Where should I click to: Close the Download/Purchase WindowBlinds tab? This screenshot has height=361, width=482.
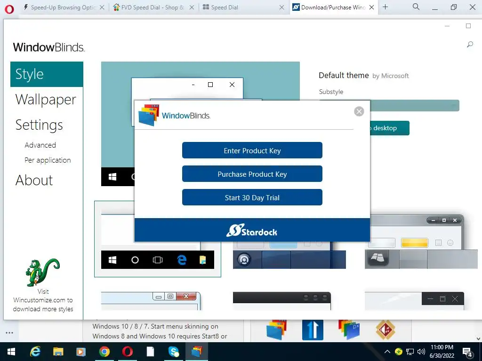coord(371,8)
